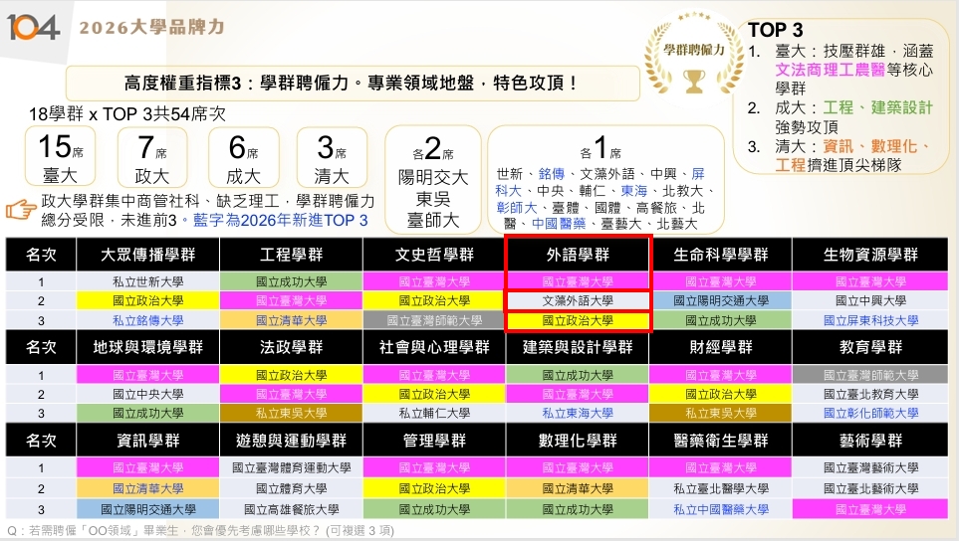
Task: Open the blue 國立屏東科技大學 entry
Action: coord(863,320)
